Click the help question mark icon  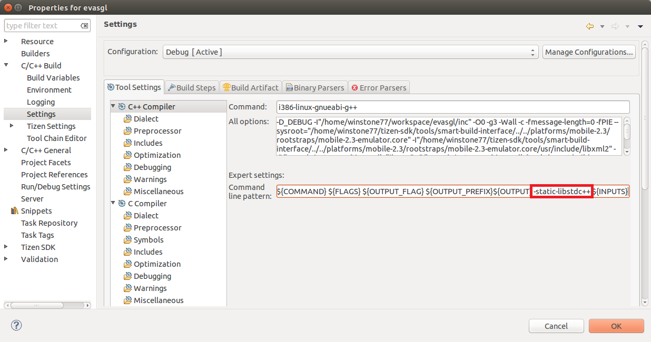pyautogui.click(x=16, y=326)
